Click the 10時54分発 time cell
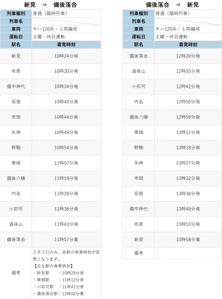222x299 pixels. (66, 148)
